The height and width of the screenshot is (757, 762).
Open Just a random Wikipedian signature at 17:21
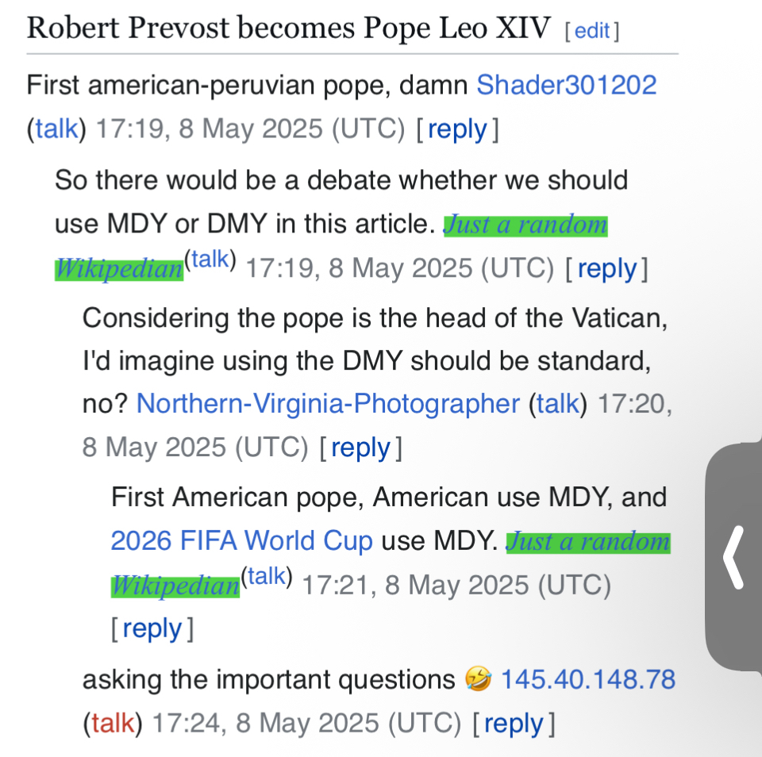[587, 542]
